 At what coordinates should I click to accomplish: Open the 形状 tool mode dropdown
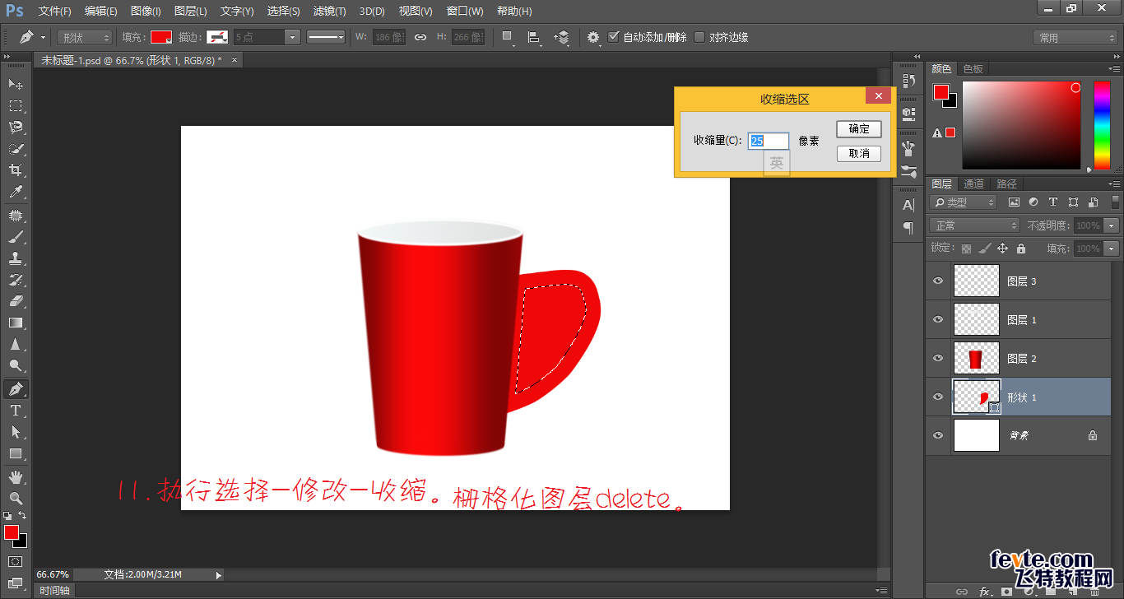tap(85, 38)
